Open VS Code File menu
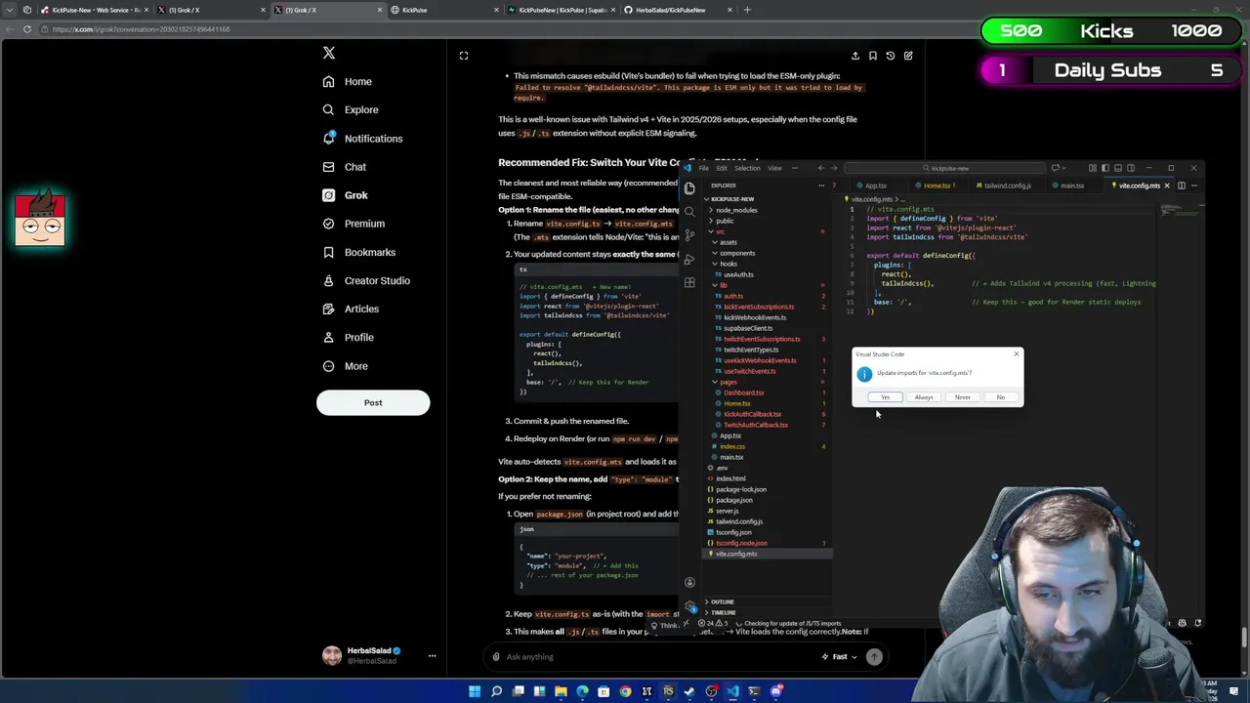Screen dimensions: 1250x703 click(703, 168)
